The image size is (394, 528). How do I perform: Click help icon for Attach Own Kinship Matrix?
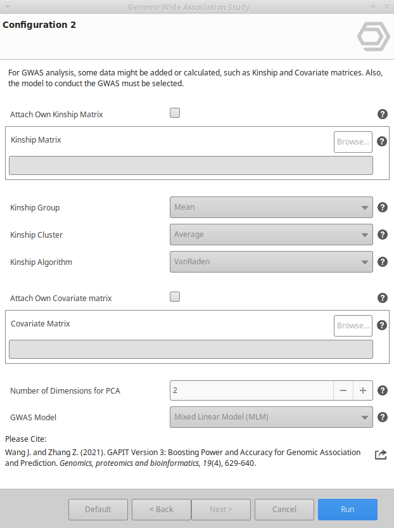pos(382,114)
